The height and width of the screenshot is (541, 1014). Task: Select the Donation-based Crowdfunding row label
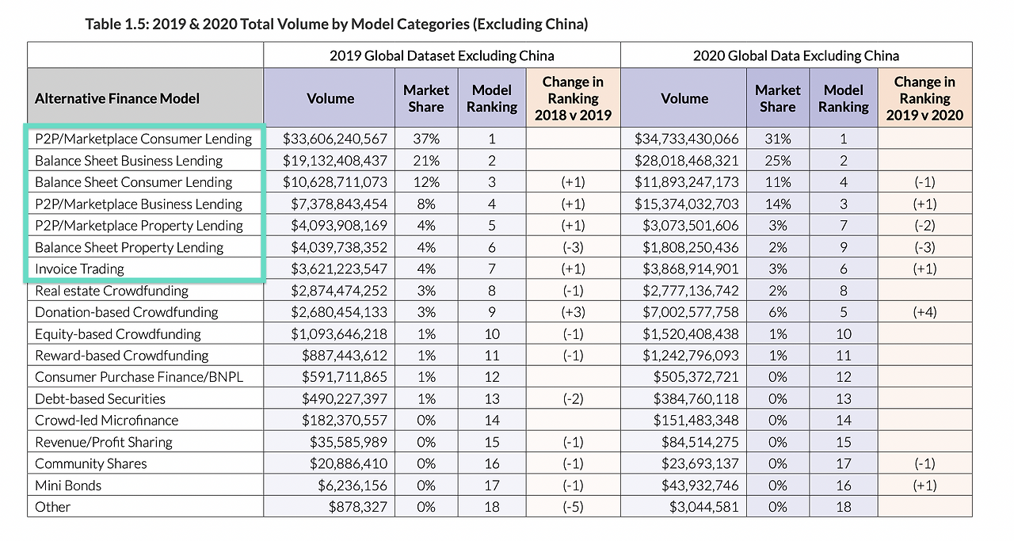[x=127, y=312]
